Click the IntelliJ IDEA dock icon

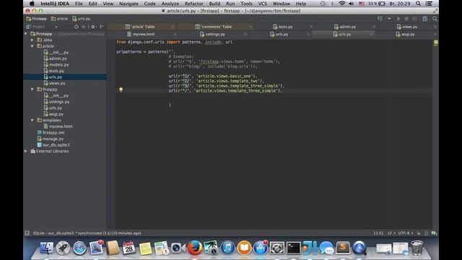point(310,248)
